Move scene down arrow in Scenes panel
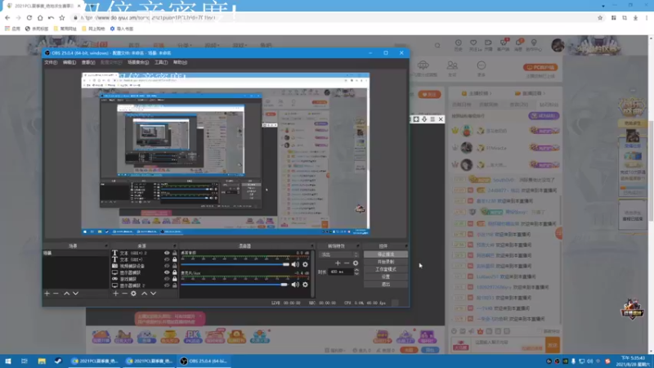 75,294
